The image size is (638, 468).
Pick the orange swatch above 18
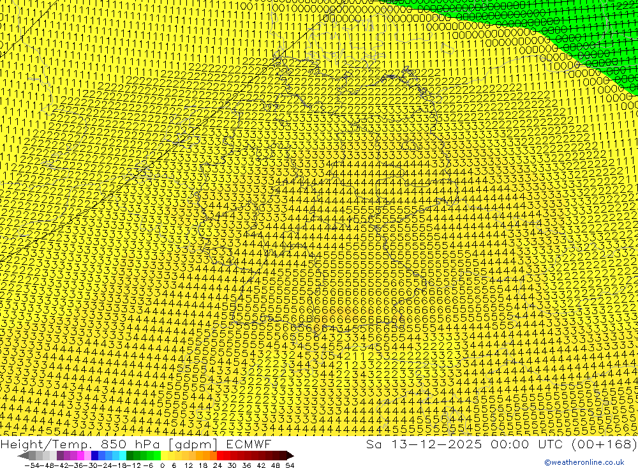tap(206, 455)
